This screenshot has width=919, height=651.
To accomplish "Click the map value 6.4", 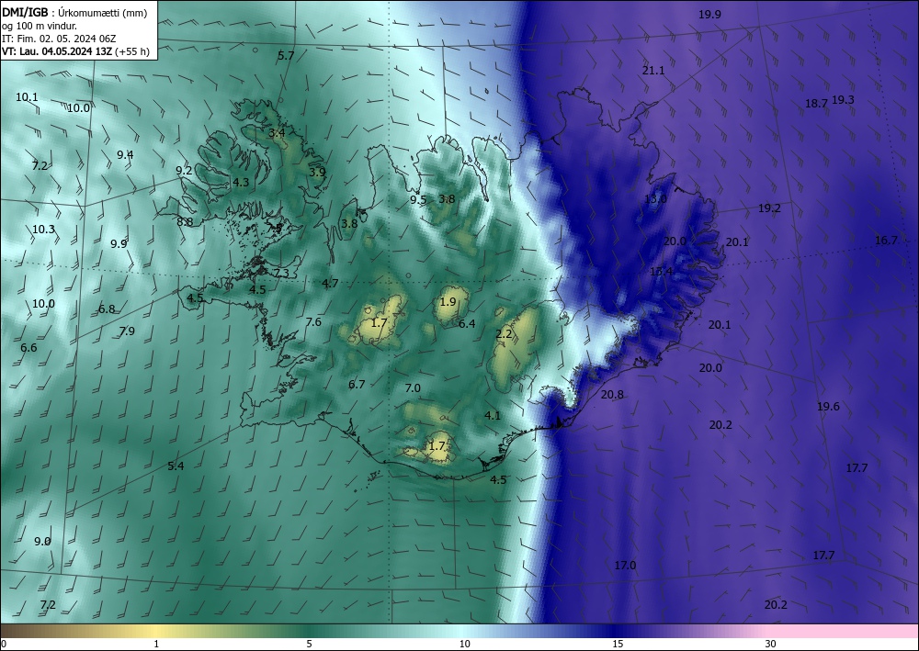I will (x=467, y=324).
